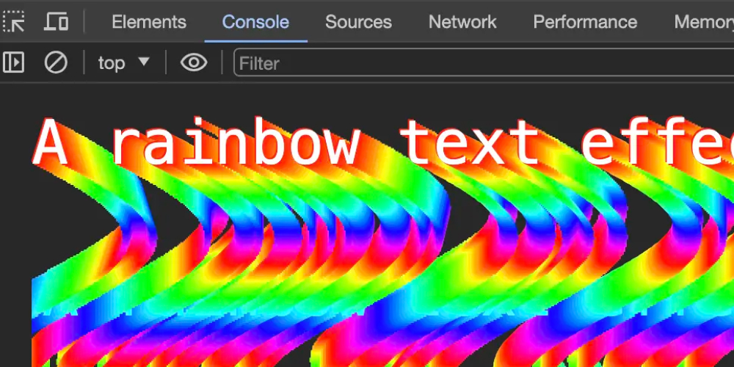Click the cut-off word 'effec' in output
Screen dimensions: 734x367
(x=657, y=144)
